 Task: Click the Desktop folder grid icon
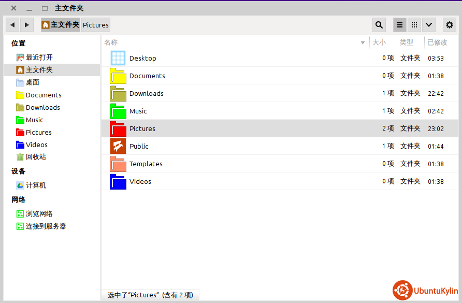click(118, 58)
